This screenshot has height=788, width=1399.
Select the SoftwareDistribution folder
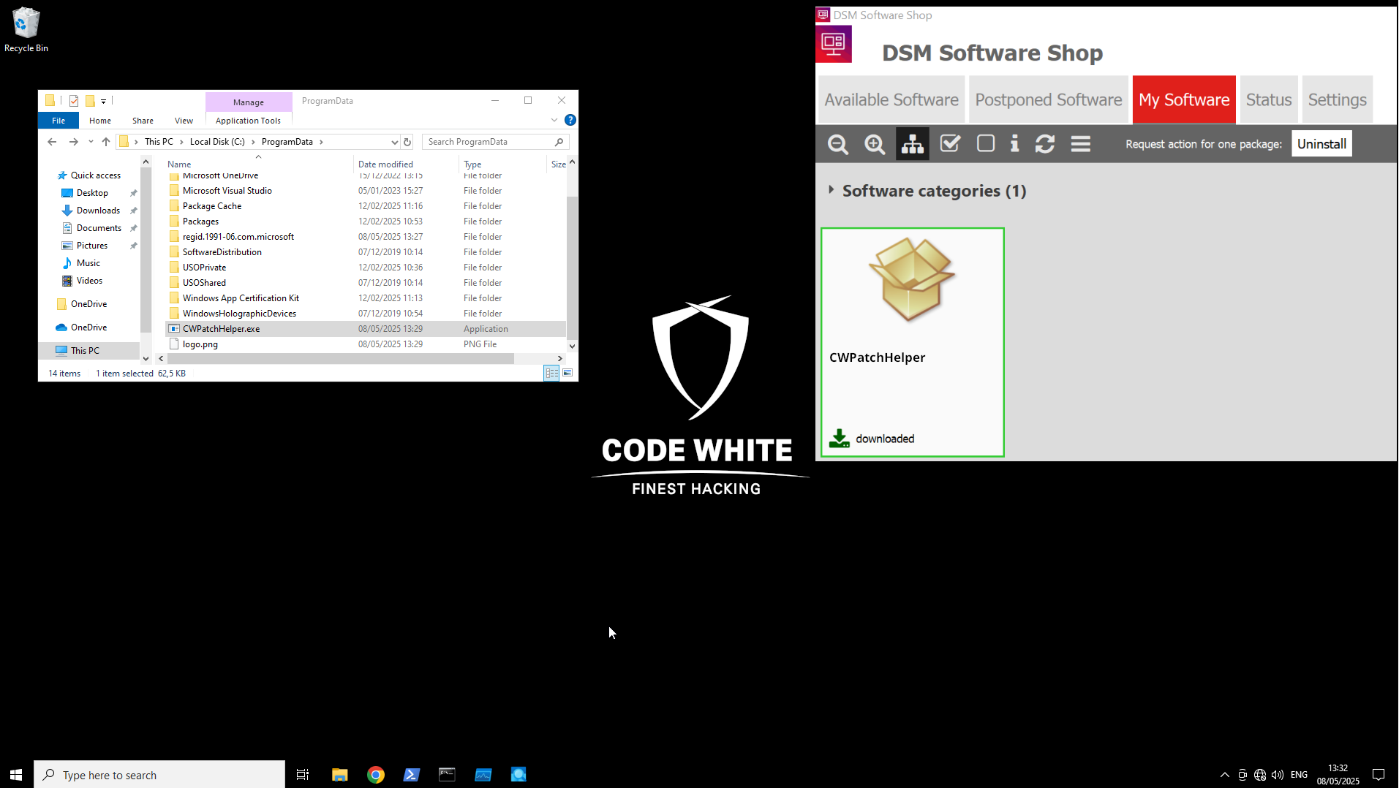[366, 252]
